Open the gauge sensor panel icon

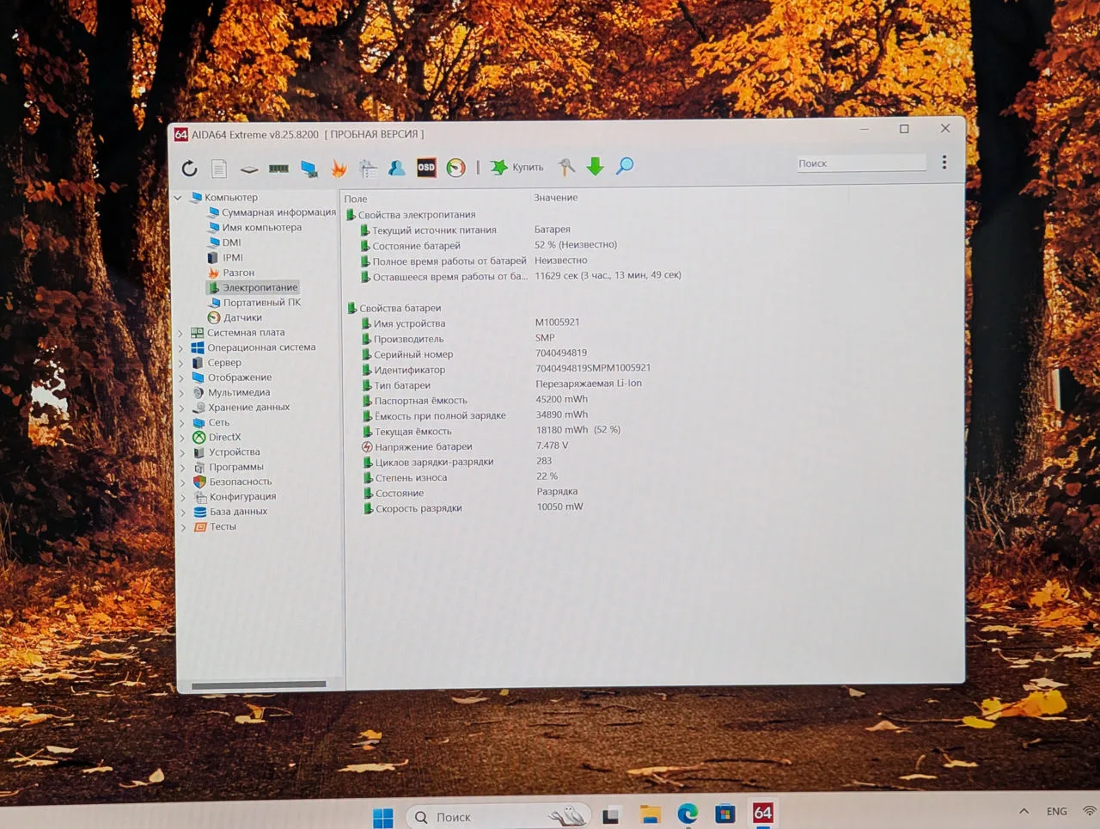[x=456, y=168]
